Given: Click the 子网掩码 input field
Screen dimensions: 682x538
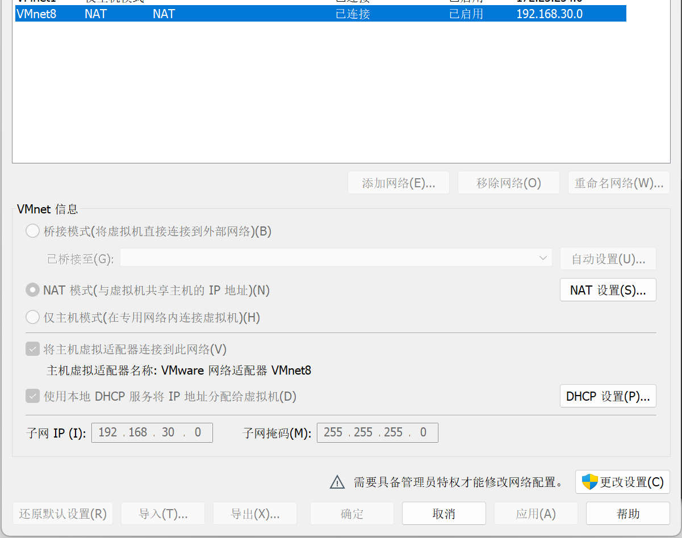Looking at the screenshot, I should coord(378,432).
